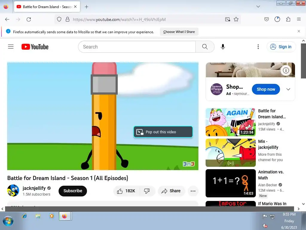
Task: Switch to the Firefox taskbar button
Action: [65, 216]
